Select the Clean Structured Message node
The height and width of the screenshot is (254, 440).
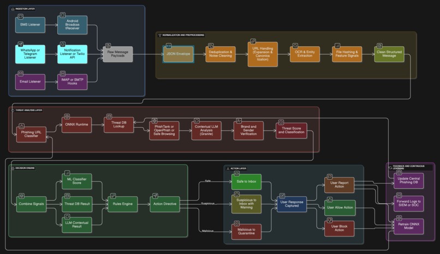coord(389,54)
